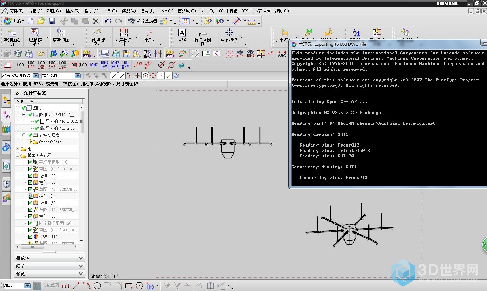This screenshot has width=487, height=291.
Task: Toggle checkbox for 拉伸 (3)
Action: pos(30,182)
